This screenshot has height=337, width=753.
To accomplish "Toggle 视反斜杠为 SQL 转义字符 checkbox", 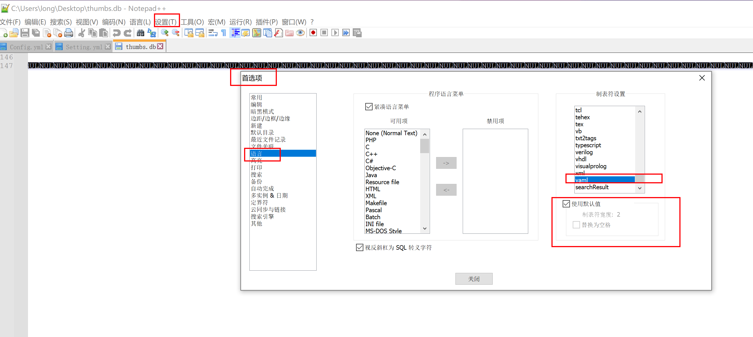I will coord(360,247).
